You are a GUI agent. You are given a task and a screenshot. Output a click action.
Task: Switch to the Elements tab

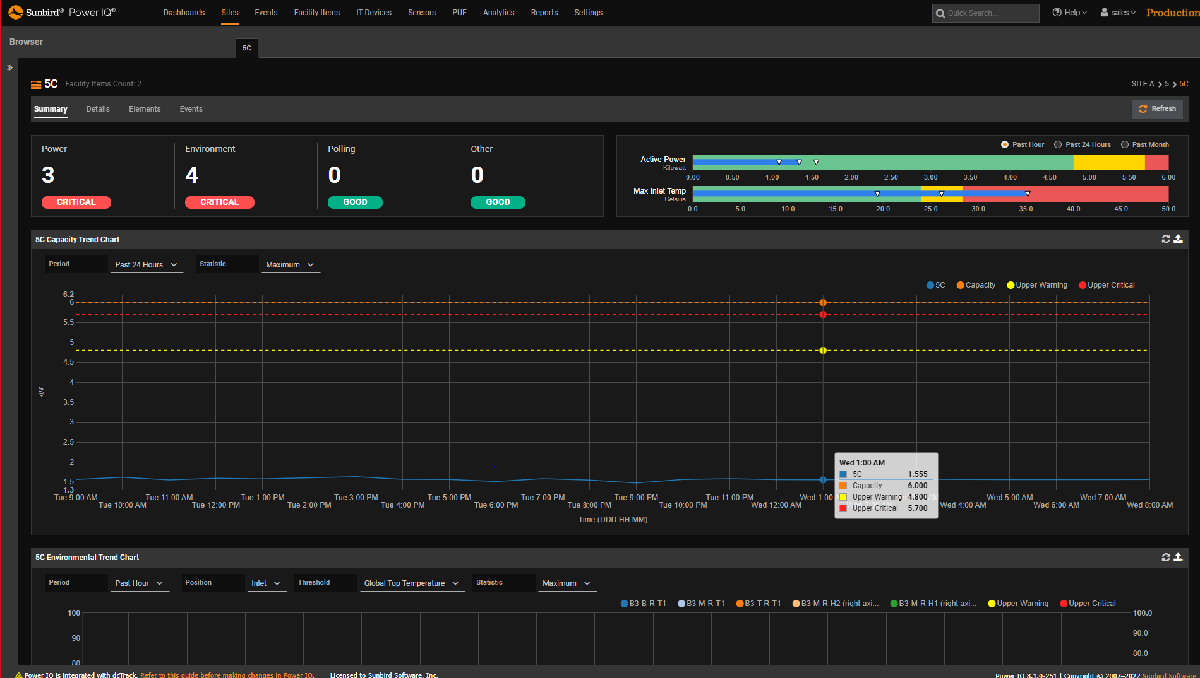pos(145,108)
